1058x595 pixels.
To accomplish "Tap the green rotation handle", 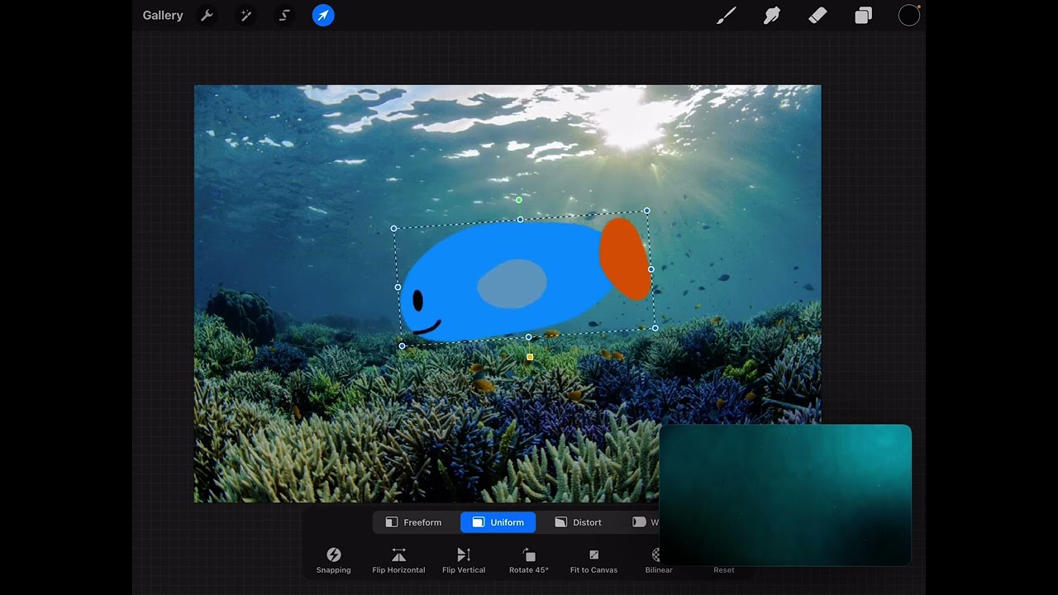I will click(519, 200).
